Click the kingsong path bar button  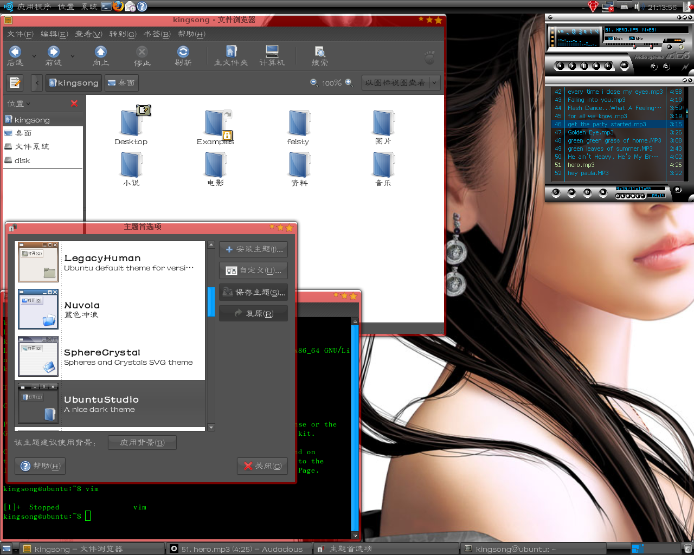click(74, 83)
